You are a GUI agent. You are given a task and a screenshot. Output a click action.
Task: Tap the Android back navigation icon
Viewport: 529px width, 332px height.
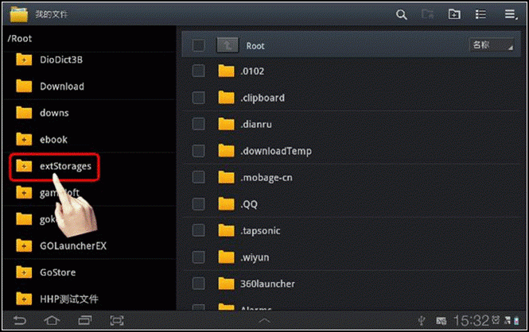20,320
